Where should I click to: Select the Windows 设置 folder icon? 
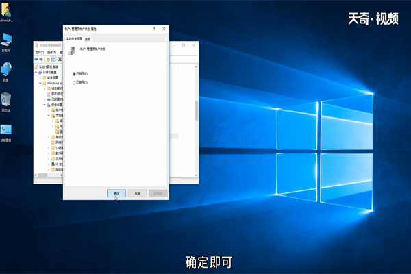point(45,83)
